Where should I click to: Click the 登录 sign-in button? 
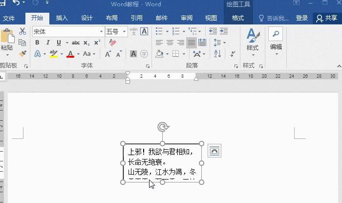[x=302, y=18]
